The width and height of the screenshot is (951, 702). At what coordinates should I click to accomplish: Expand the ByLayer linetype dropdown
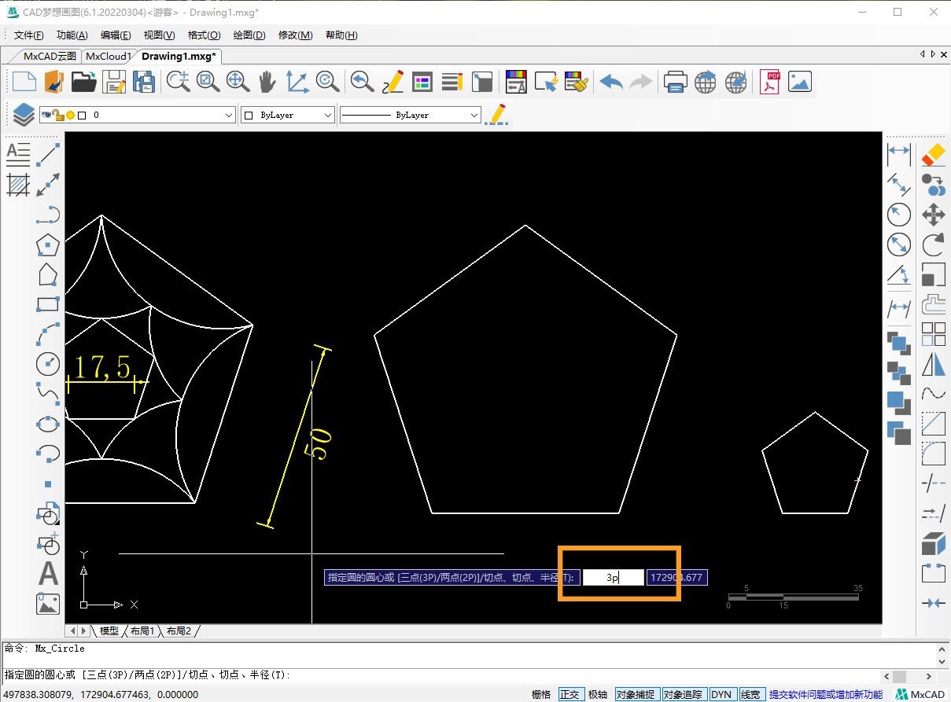(x=474, y=115)
